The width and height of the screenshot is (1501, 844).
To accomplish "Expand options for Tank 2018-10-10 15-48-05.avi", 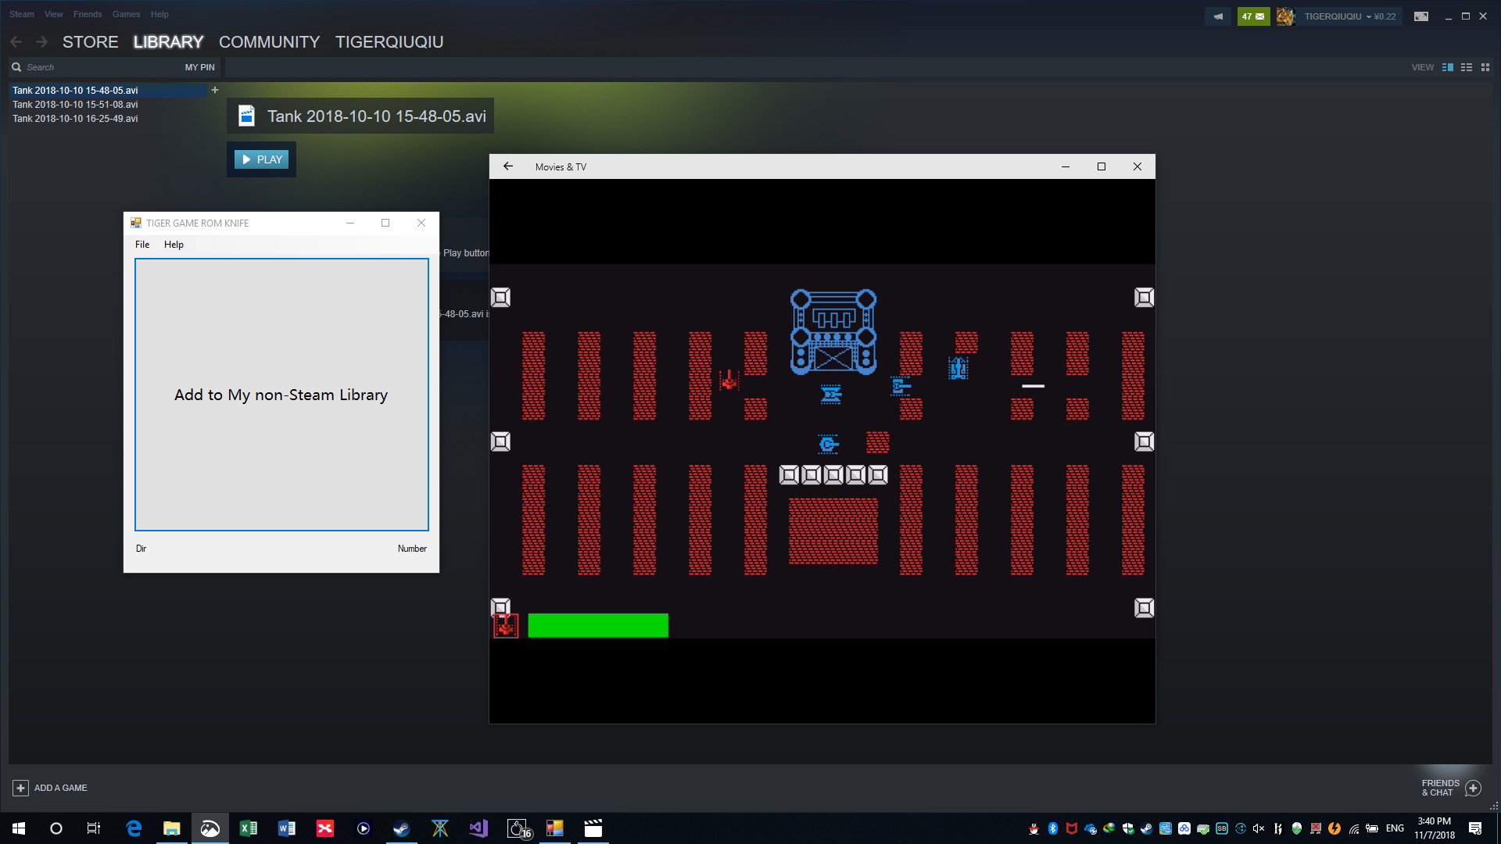I will click(214, 90).
